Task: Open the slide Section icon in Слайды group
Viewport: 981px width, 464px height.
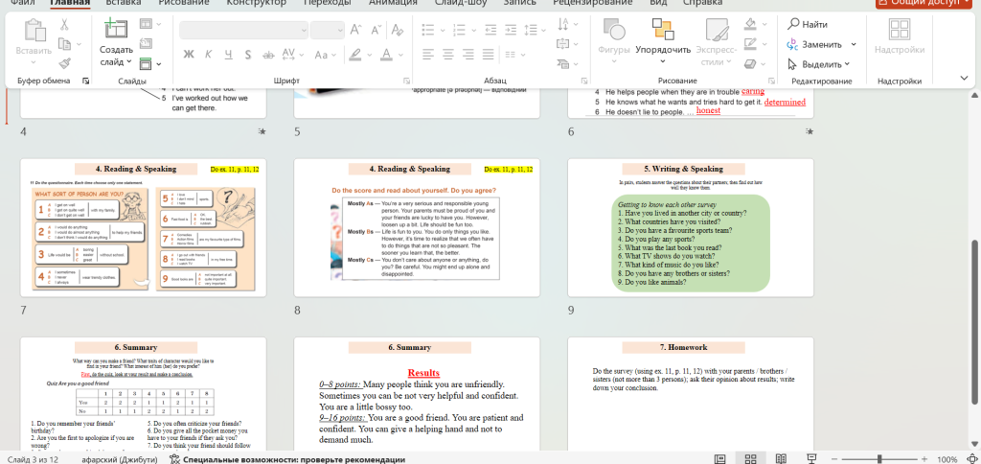Action: (x=146, y=64)
